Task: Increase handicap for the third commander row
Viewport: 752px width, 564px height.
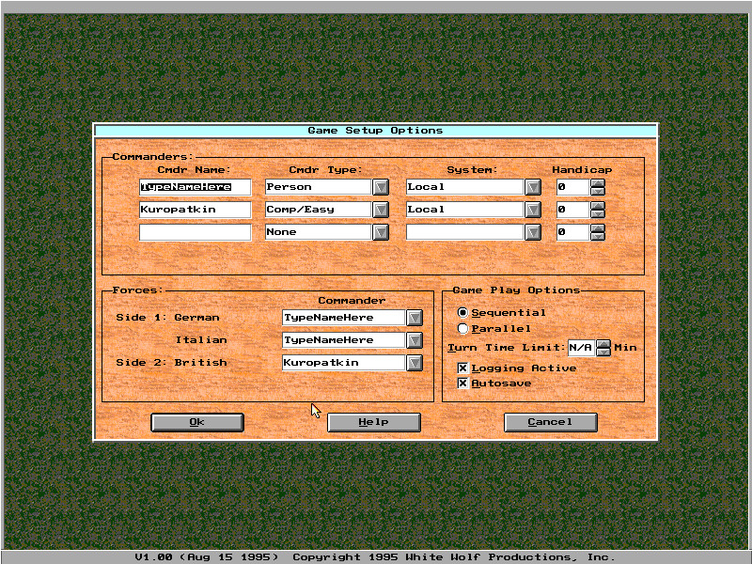Action: coord(598,228)
